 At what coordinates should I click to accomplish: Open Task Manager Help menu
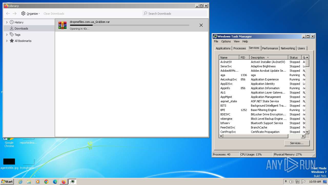coord(245,41)
